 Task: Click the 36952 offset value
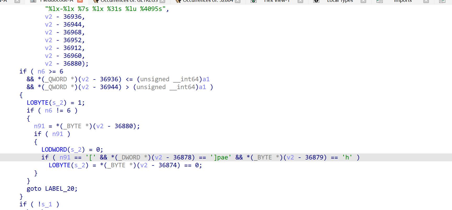coord(72,40)
